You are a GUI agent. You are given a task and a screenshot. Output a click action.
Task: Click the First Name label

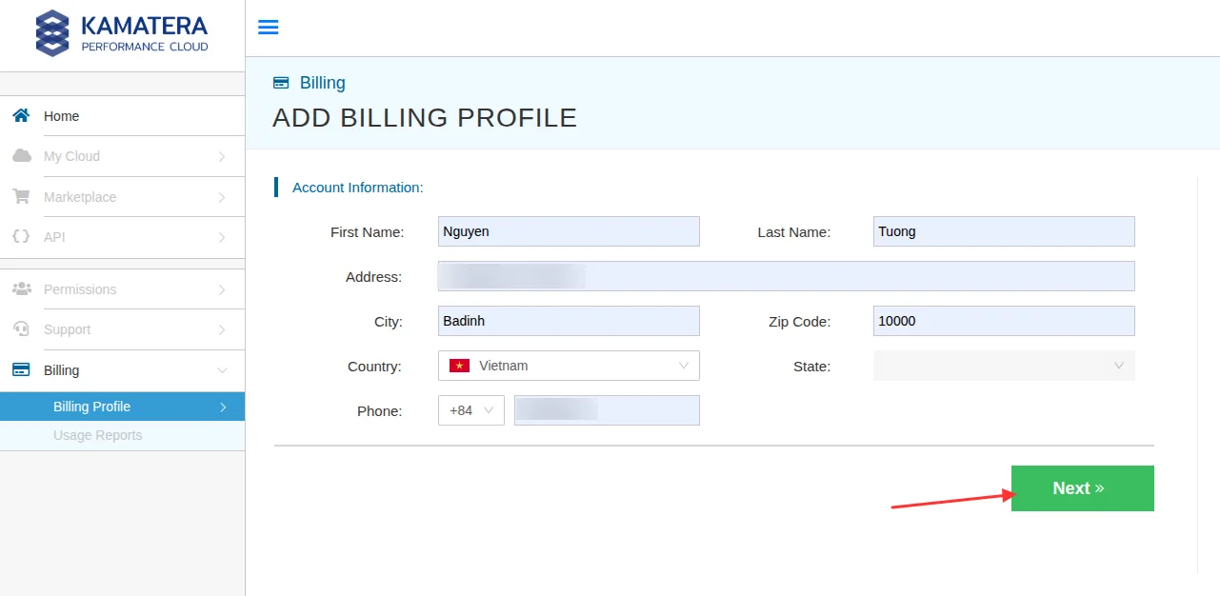point(368,232)
